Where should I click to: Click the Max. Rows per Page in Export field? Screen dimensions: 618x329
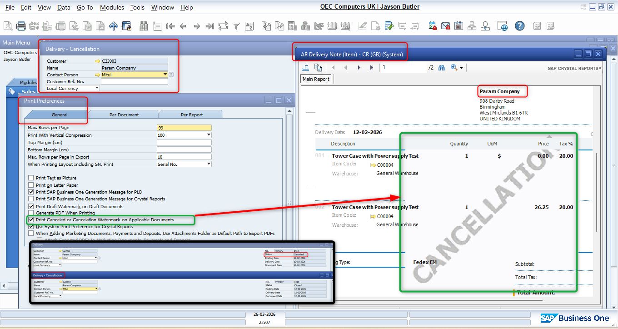pos(184,157)
